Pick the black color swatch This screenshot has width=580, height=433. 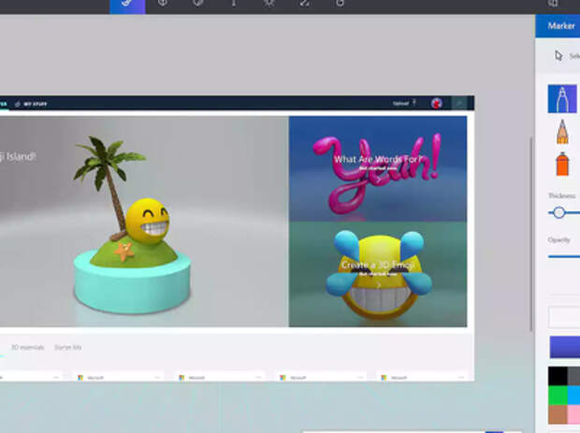pos(558,376)
